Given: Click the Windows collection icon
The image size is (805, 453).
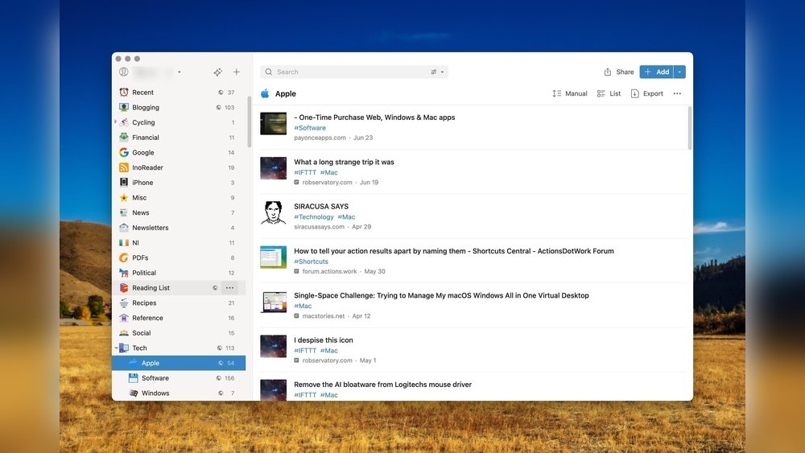Looking at the screenshot, I should coord(133,393).
